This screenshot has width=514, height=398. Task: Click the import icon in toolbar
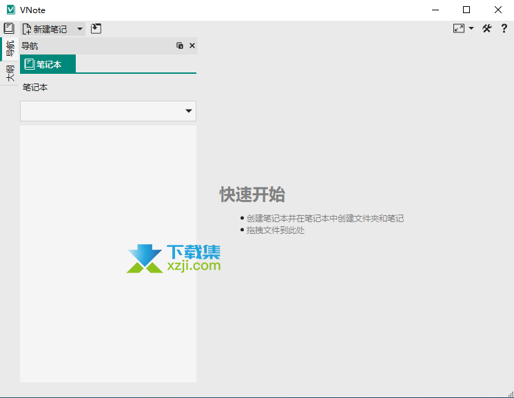coord(96,28)
